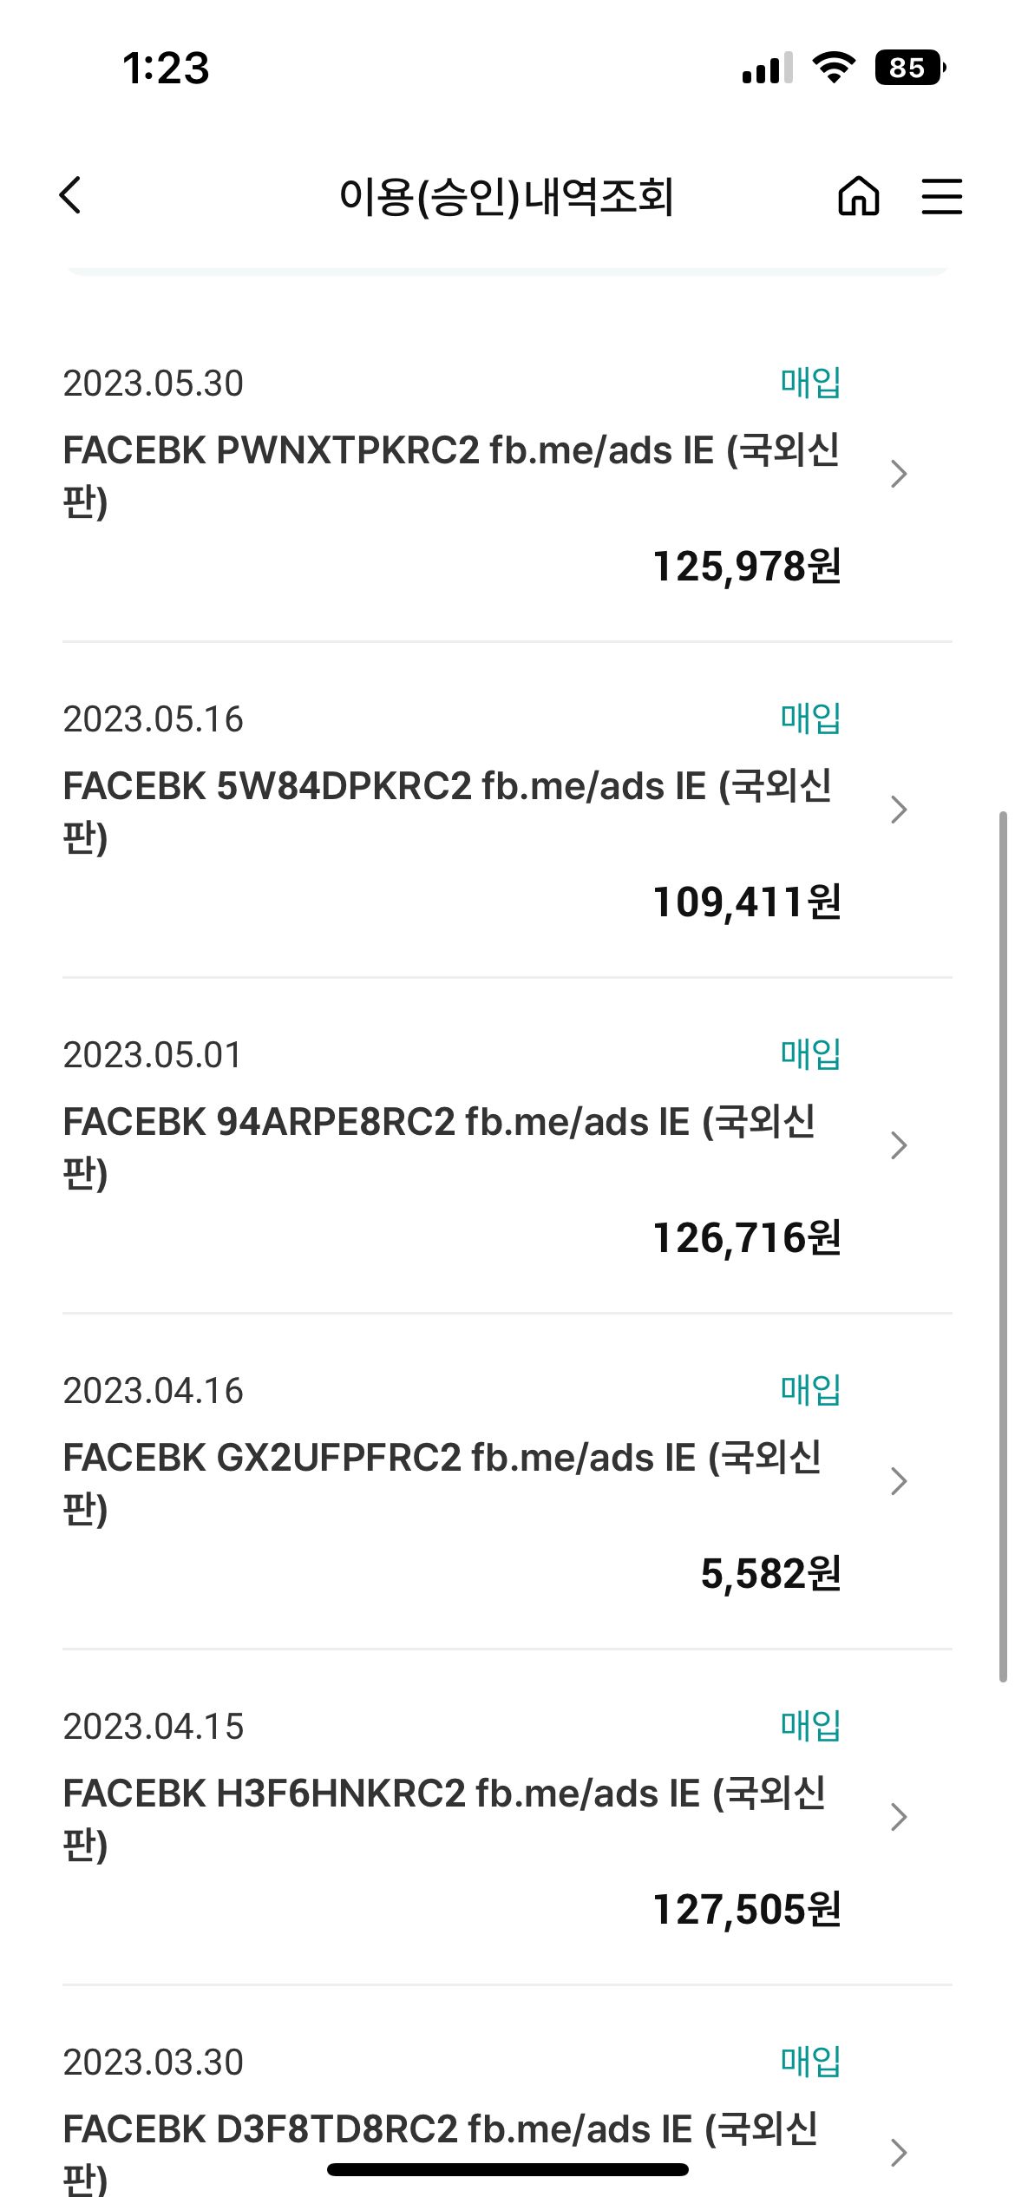This screenshot has width=1015, height=2197.
Task: Select FACEBK 5W84DPKRC2 transaction entry
Action: 507,810
